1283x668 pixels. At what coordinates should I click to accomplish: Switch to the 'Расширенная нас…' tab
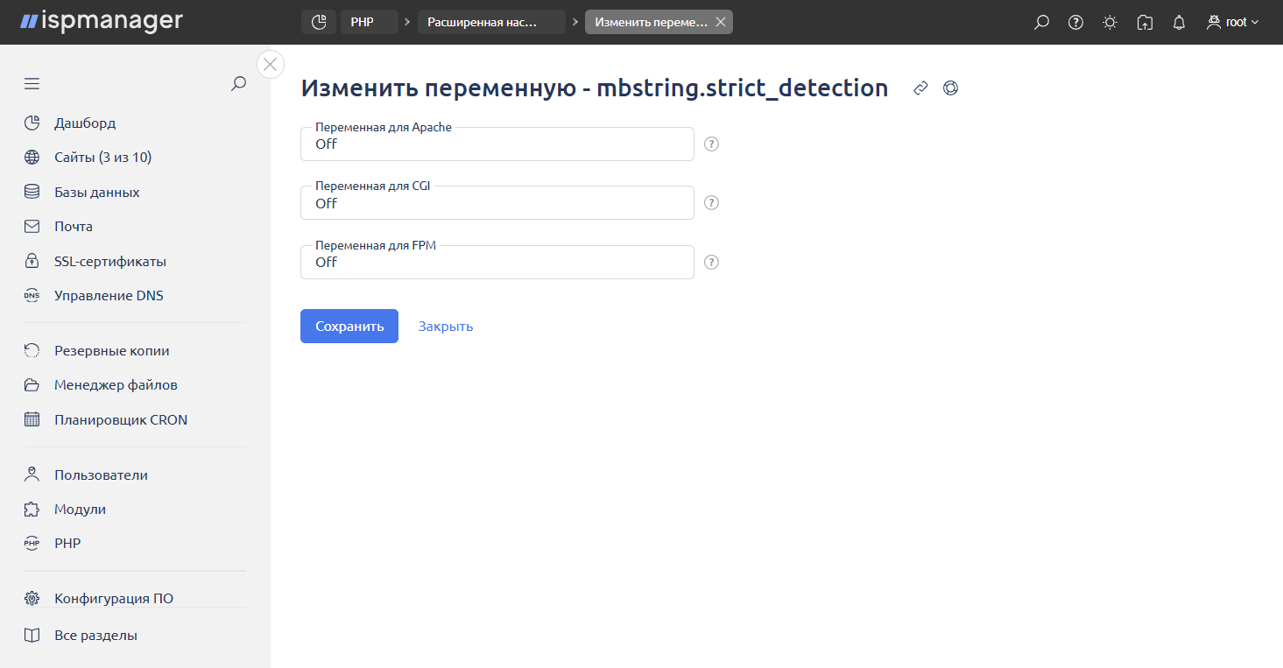490,22
